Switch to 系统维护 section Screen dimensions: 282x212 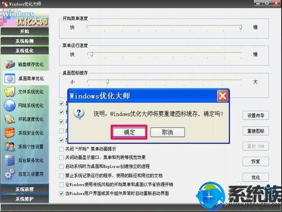pyautogui.click(x=25, y=198)
